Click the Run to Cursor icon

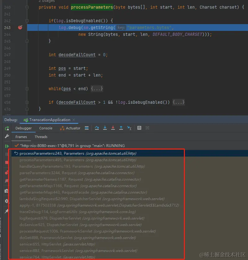coord(129,128)
